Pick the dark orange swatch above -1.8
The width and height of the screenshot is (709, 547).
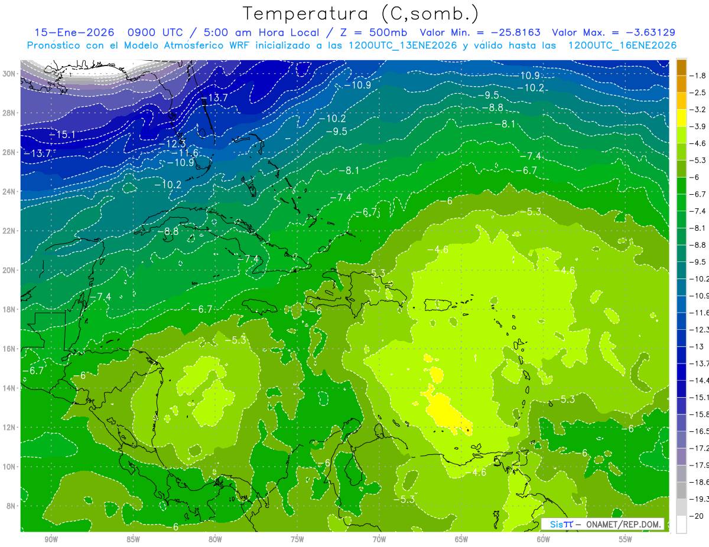(682, 67)
